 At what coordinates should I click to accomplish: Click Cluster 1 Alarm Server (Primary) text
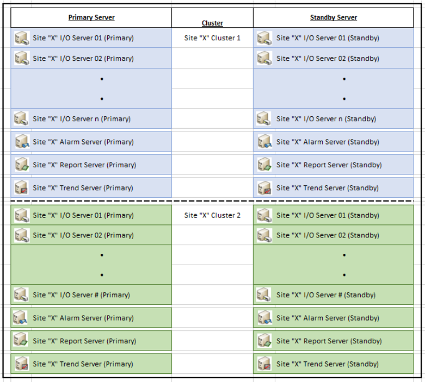click(x=83, y=142)
